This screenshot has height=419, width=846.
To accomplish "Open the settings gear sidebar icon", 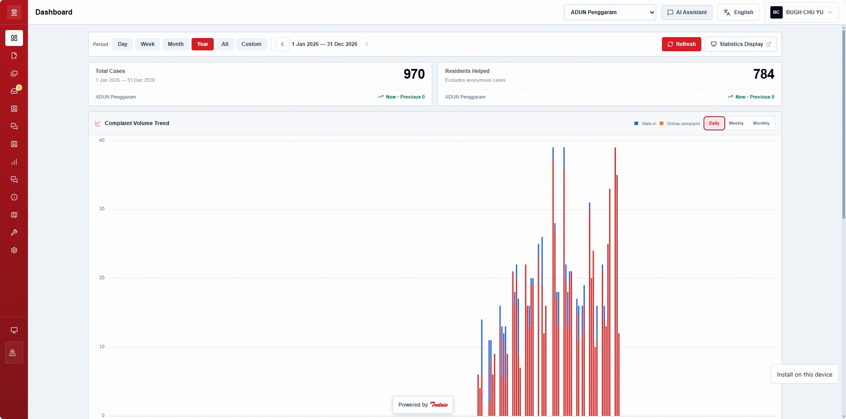I will tap(14, 250).
